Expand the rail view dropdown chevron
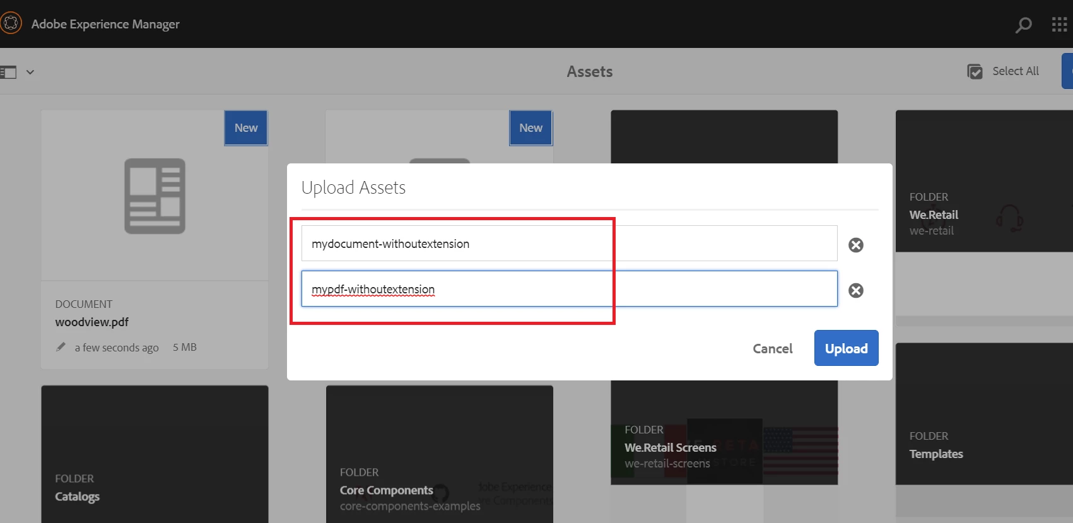 pos(30,72)
